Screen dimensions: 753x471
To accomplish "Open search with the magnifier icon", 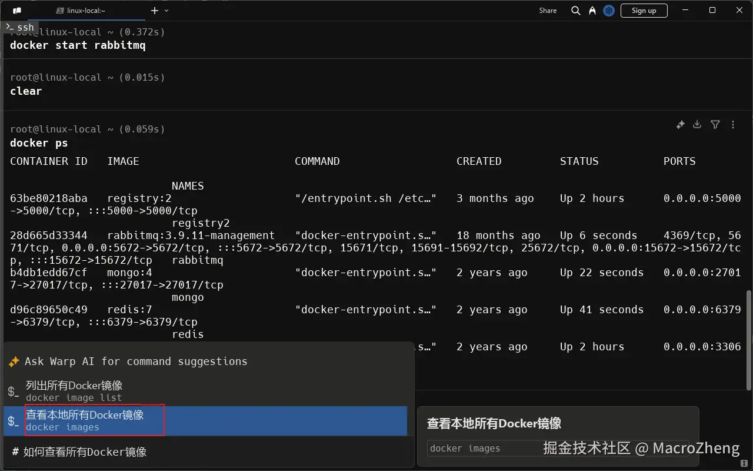I will 576,11.
